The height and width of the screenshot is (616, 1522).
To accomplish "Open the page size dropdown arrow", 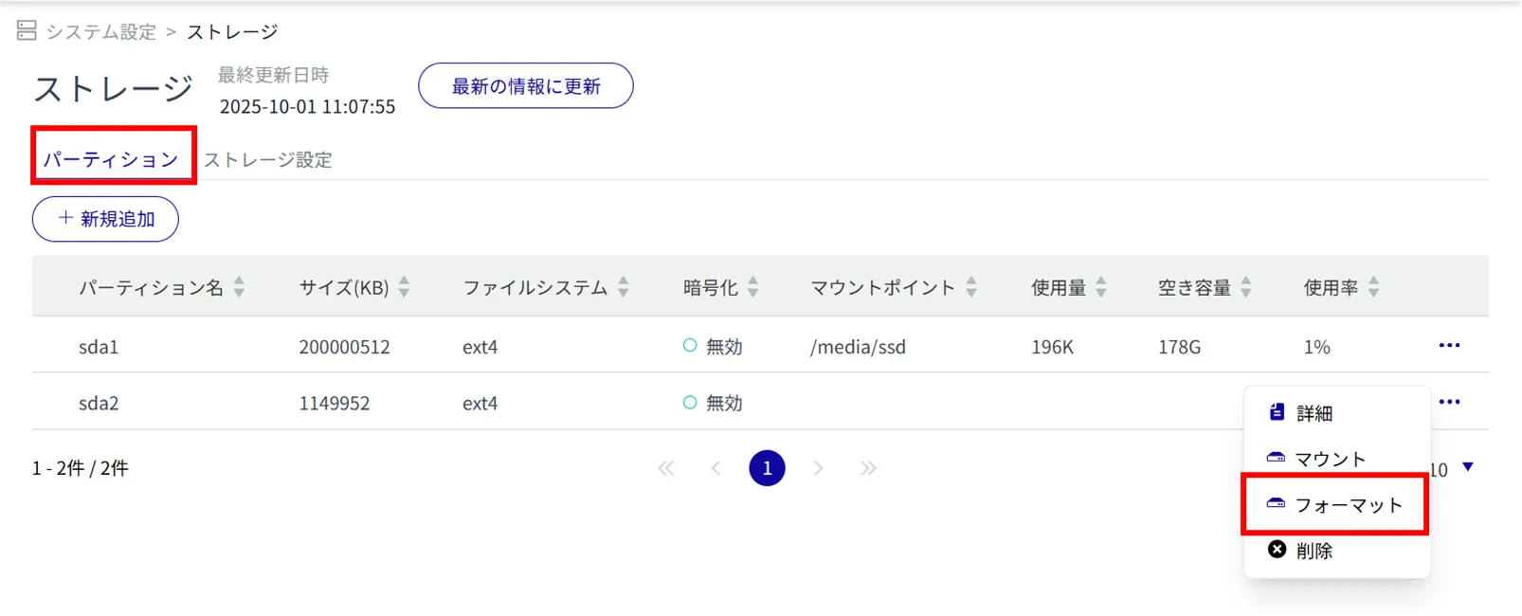I will point(1467,467).
